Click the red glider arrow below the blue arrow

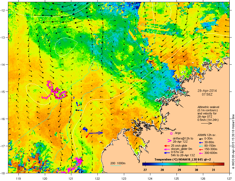[x=87, y=135]
